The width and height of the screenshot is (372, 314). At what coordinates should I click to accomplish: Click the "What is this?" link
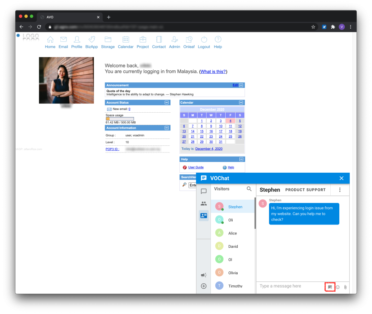213,72
